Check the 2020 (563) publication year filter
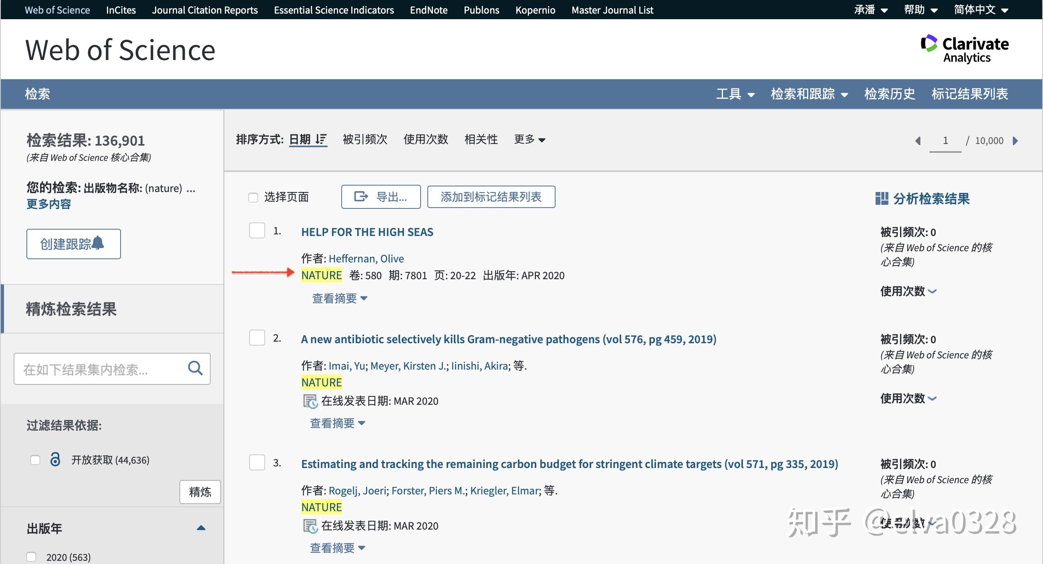The height and width of the screenshot is (564, 1043). coord(31,557)
